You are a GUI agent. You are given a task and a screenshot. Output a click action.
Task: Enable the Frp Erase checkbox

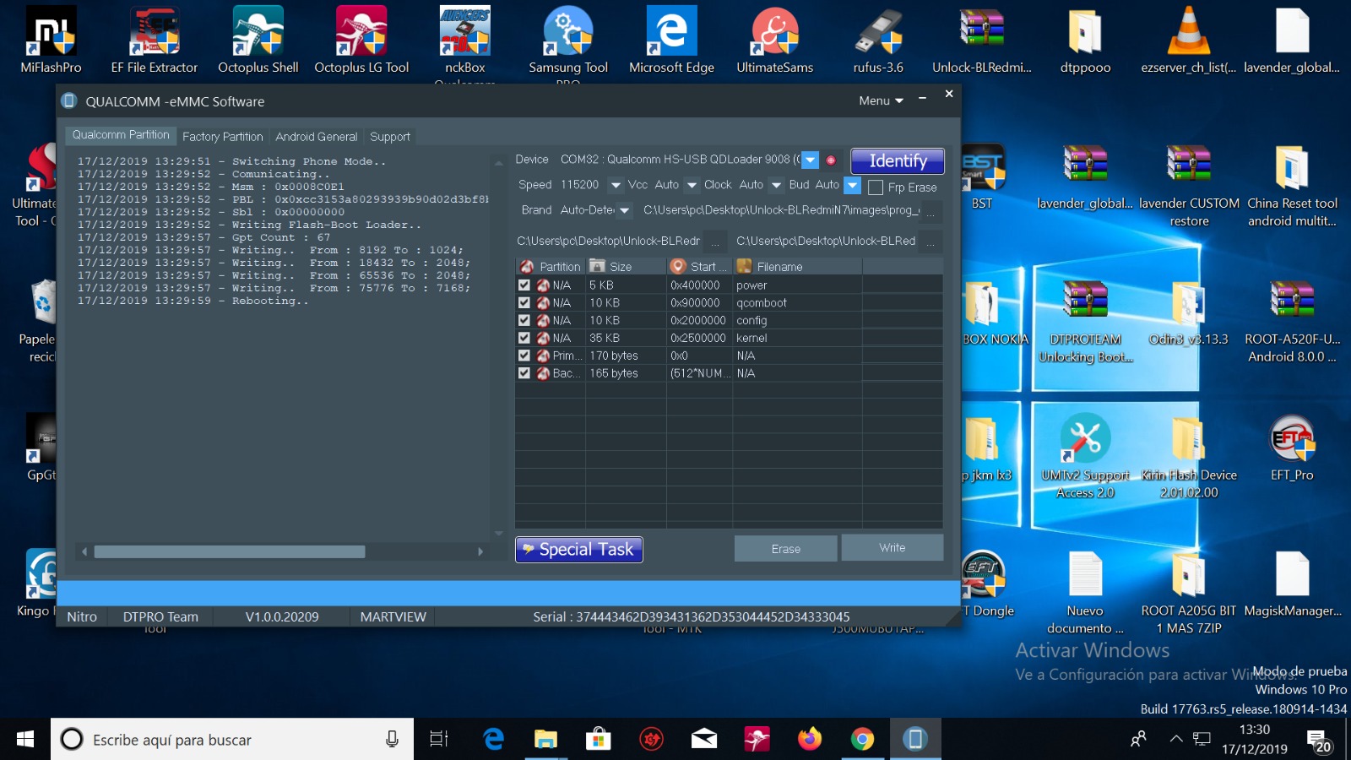876,187
